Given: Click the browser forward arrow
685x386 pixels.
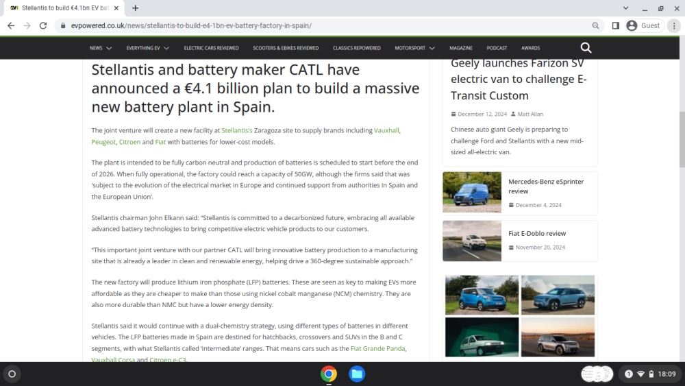Looking at the screenshot, I should [x=27, y=26].
